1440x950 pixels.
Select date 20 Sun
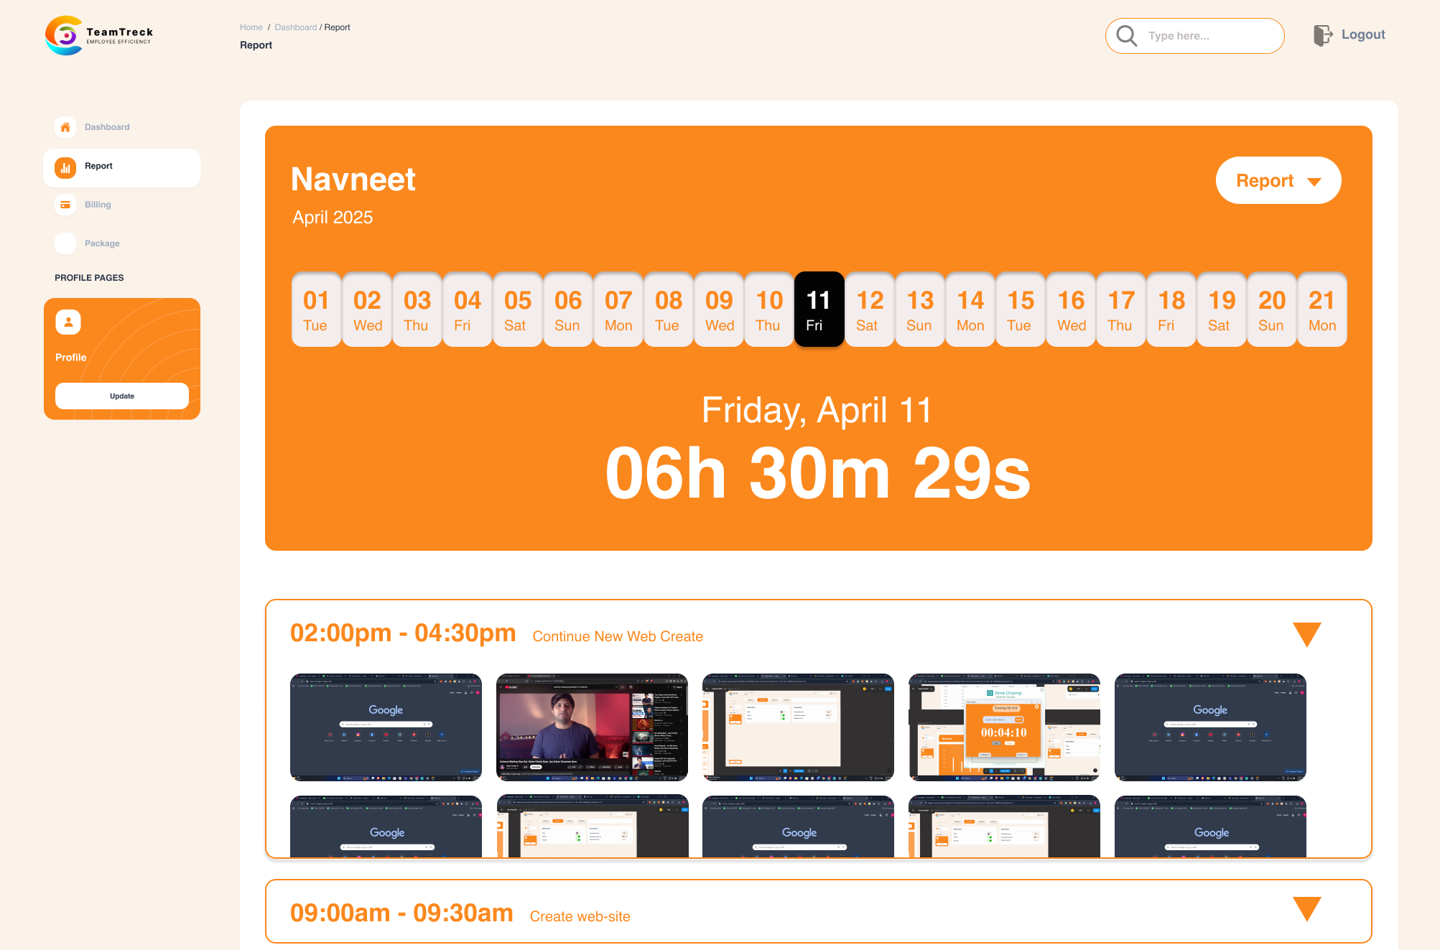(x=1272, y=309)
